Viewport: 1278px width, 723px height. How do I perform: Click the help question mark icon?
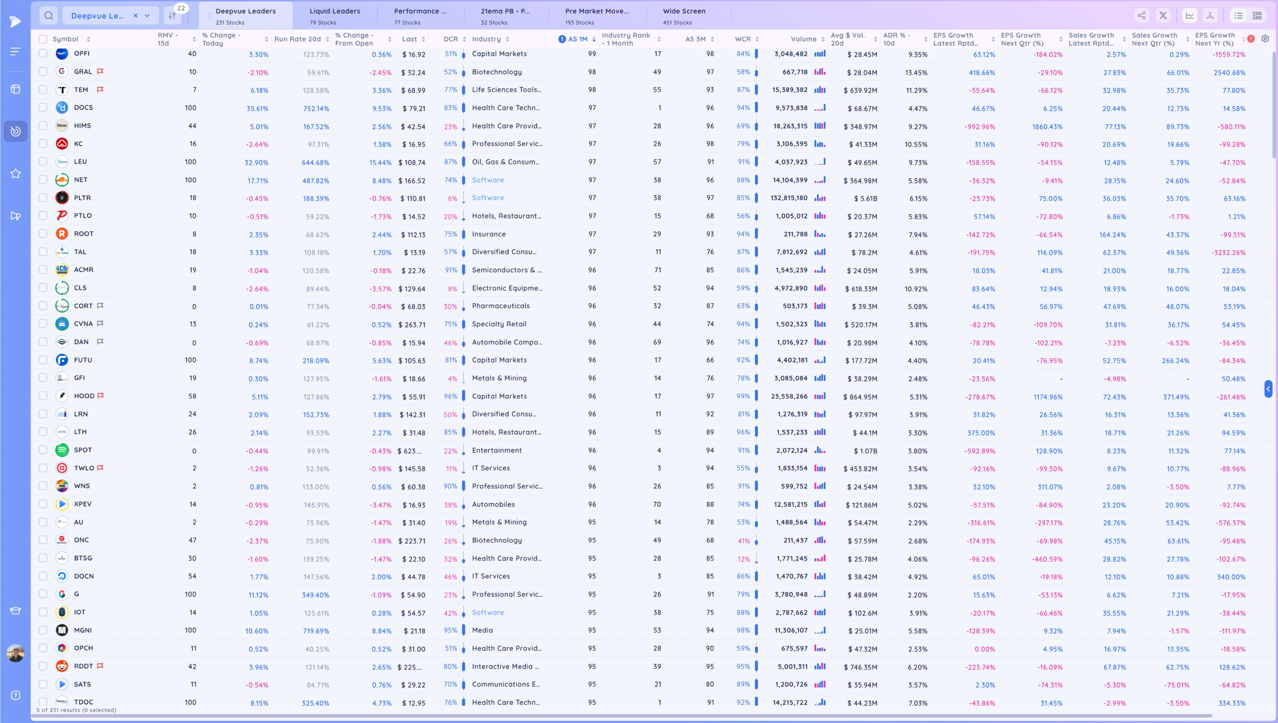[x=15, y=695]
